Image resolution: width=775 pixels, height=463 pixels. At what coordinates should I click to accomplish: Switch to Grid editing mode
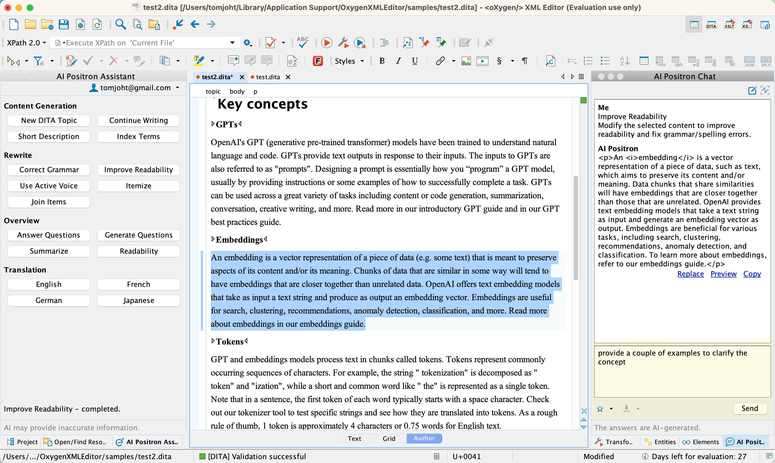(389, 438)
